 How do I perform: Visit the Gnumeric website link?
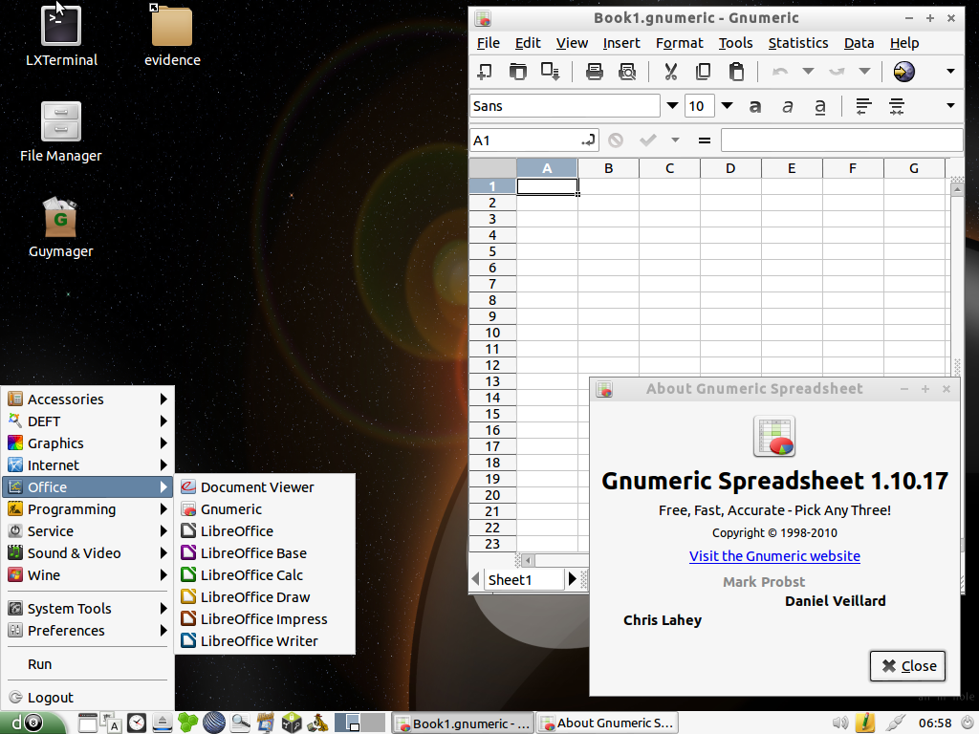(774, 556)
